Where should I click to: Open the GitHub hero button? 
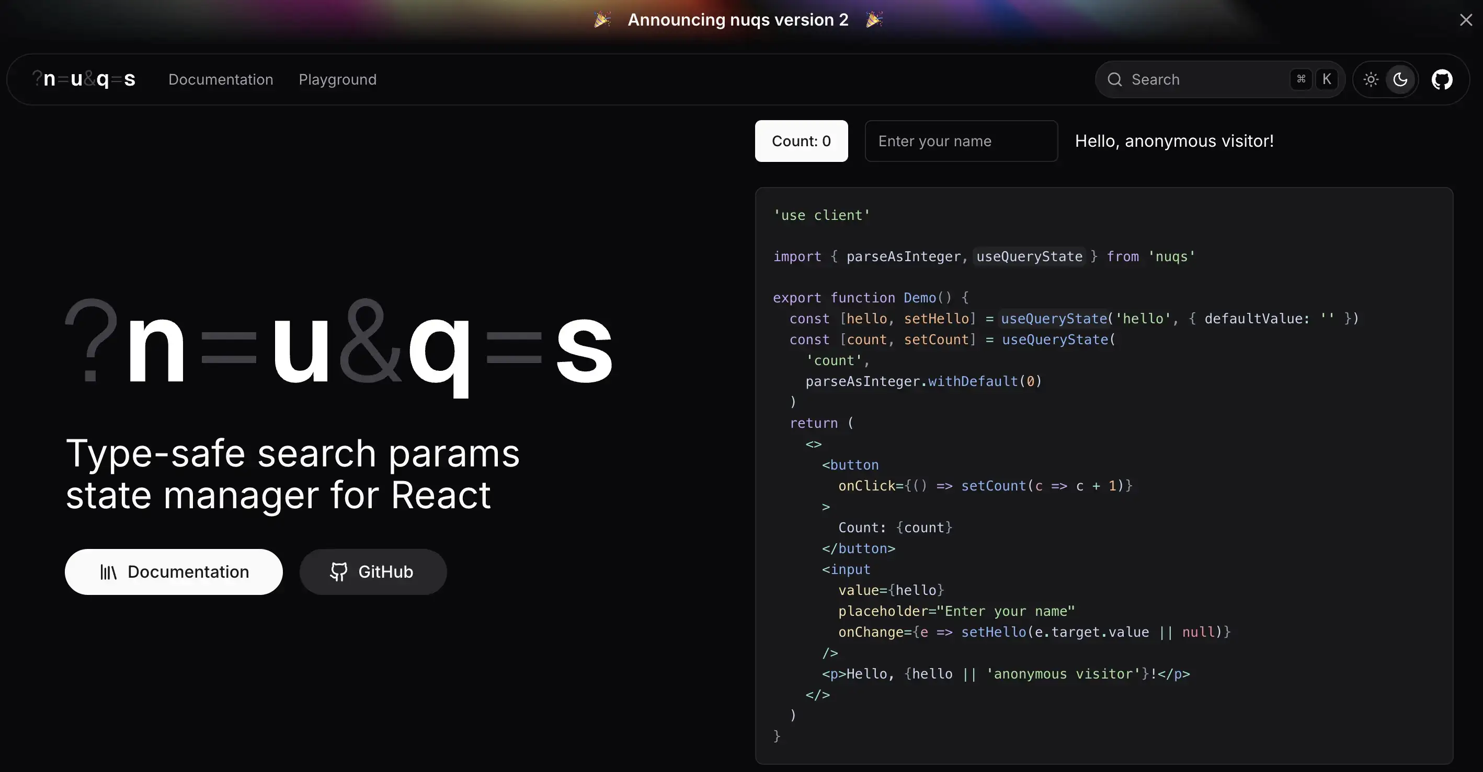(372, 572)
